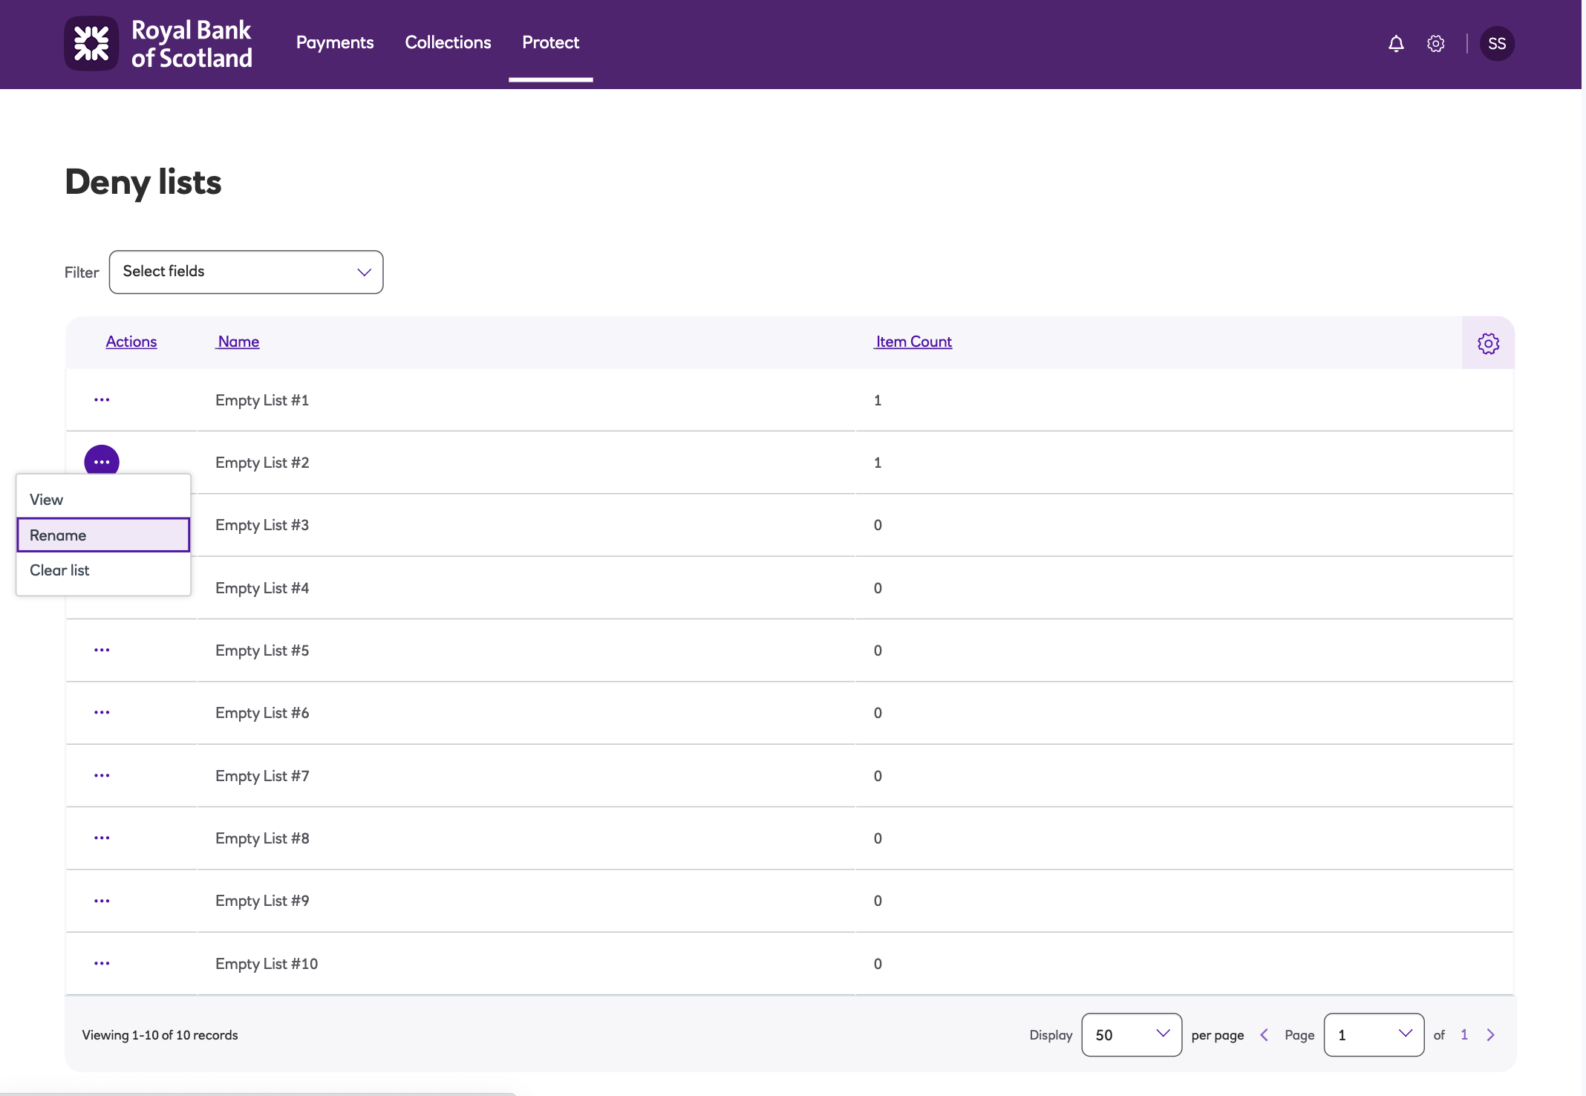Switch to the Collections tab

[448, 42]
